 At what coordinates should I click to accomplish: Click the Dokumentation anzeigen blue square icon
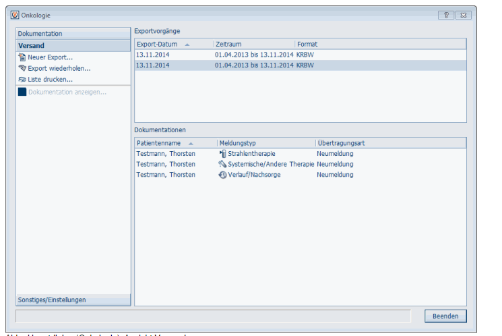coord(22,92)
